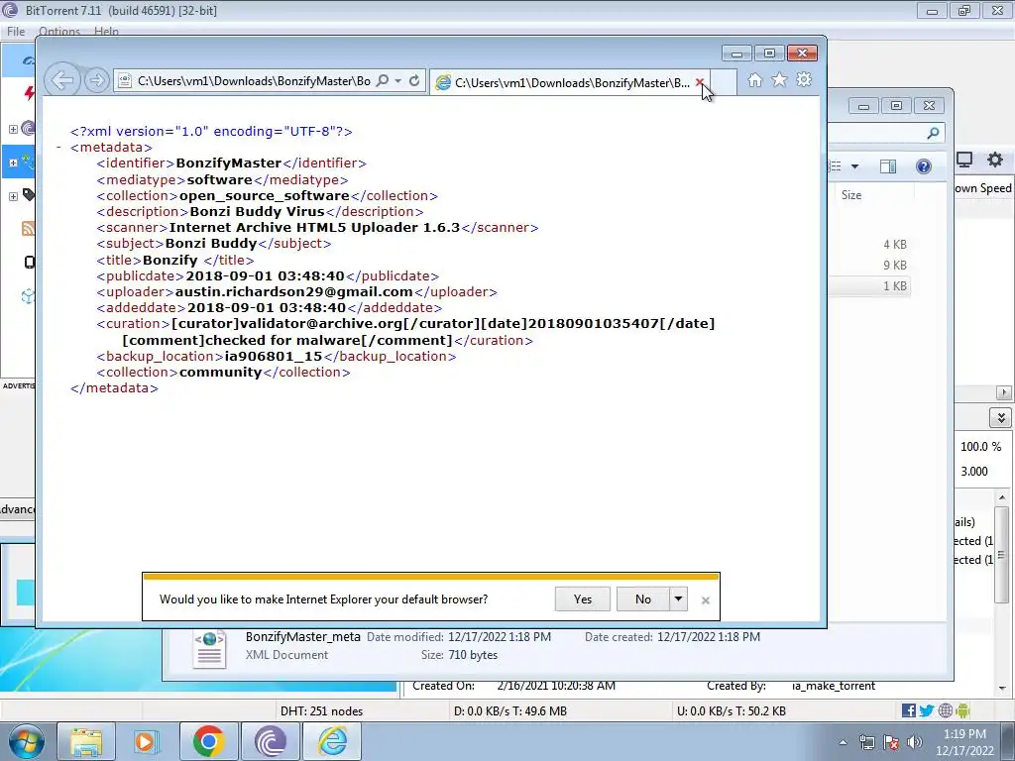Viewport: 1015px width, 761px height.
Task: Open the Action Center flag icon
Action: pos(891,743)
